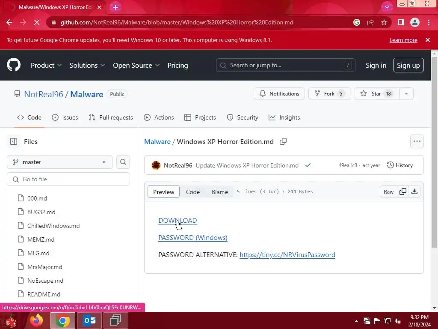
Task: Click the Malware breadcrumb link
Action: (157, 141)
